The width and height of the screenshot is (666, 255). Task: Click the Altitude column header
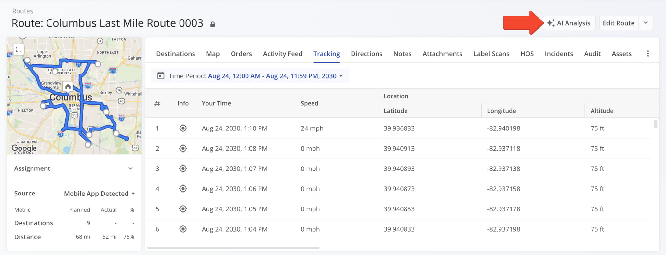[602, 111]
